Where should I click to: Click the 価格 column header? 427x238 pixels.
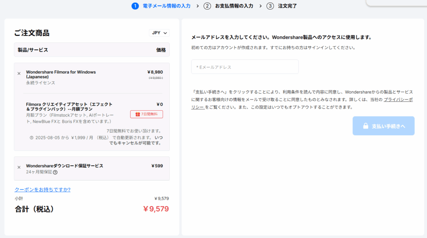[x=161, y=50]
